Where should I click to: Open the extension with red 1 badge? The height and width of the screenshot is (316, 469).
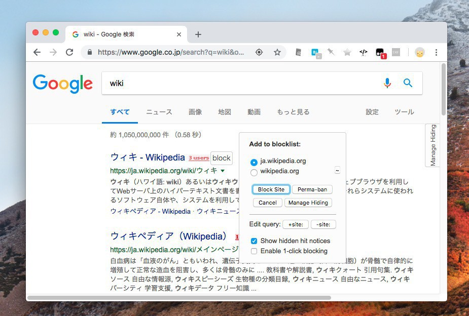click(x=380, y=53)
